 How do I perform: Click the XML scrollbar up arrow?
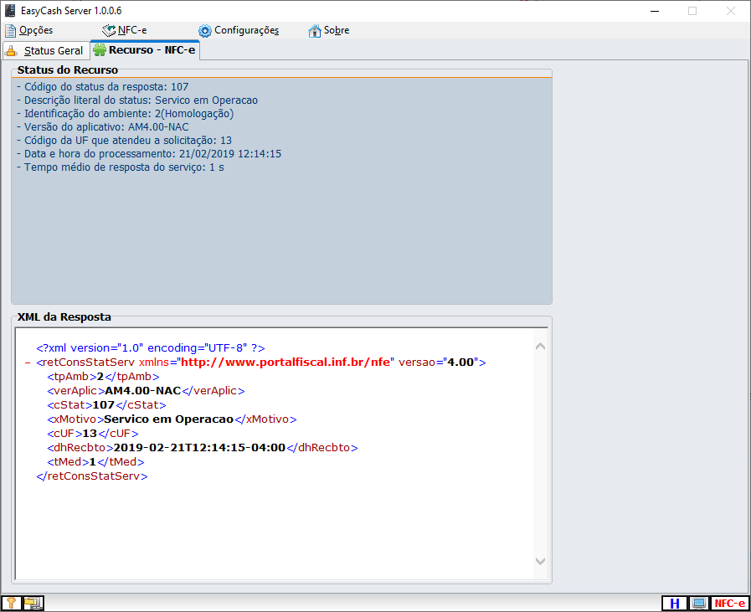tap(540, 347)
